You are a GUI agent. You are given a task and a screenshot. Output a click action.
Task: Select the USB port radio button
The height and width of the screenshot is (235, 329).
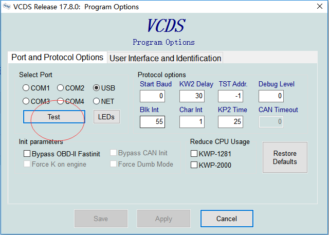(x=96, y=88)
